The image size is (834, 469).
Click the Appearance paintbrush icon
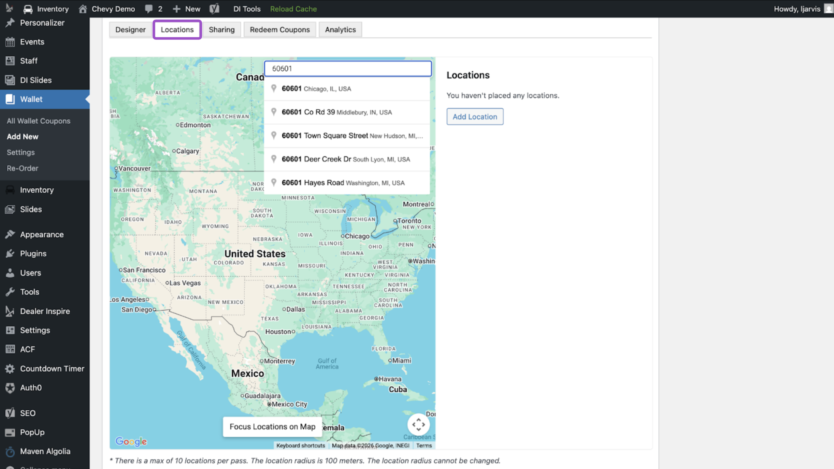point(10,234)
